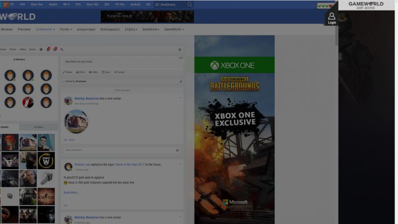Screen dimensions: 398x224
Task: Click Share under the new avatar post
Action: coord(72,140)
